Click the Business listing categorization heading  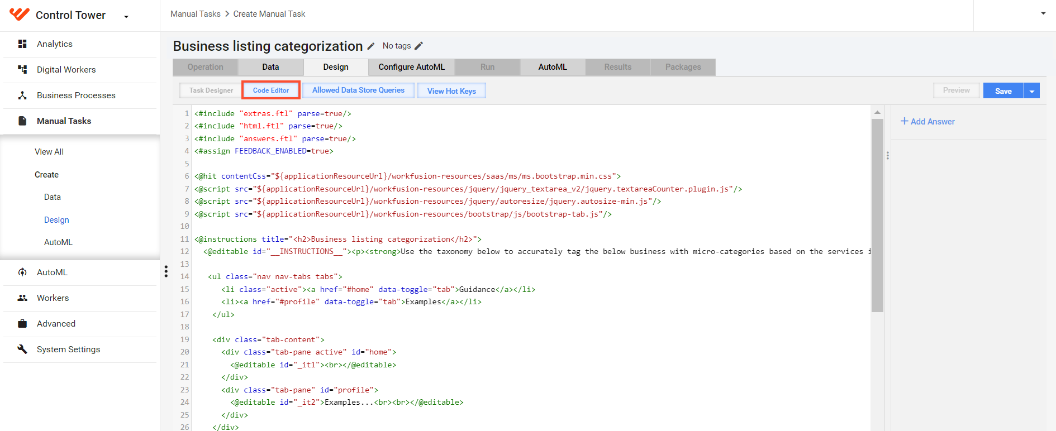[x=268, y=46]
